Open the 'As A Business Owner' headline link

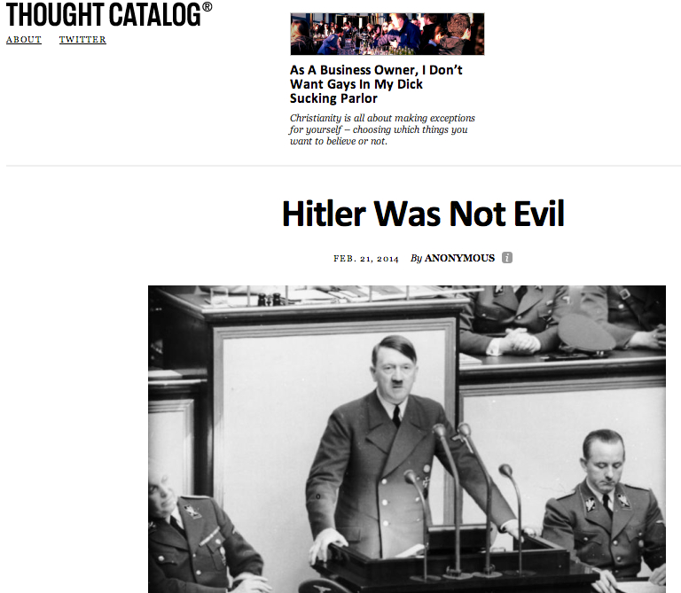click(376, 84)
